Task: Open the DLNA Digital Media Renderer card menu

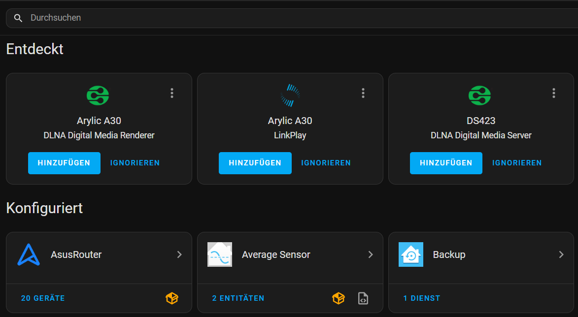Action: (172, 93)
